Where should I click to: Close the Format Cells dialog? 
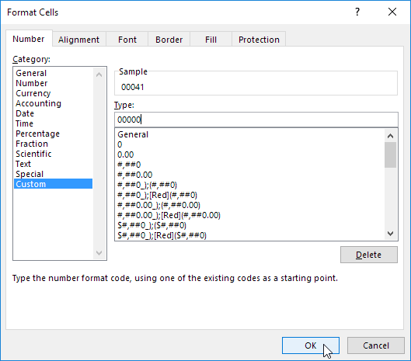(392, 12)
